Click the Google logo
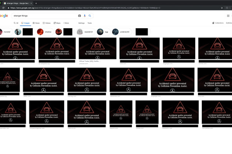232x154 pixels. (x=4, y=16)
